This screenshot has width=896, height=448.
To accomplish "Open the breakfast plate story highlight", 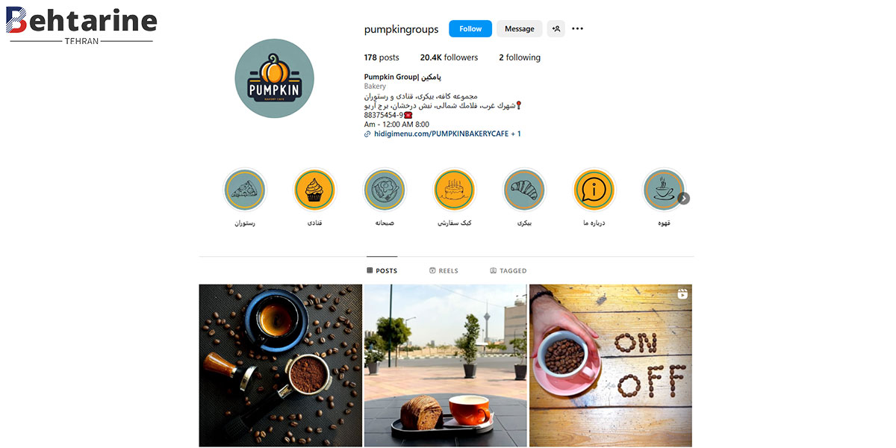I will (x=385, y=190).
